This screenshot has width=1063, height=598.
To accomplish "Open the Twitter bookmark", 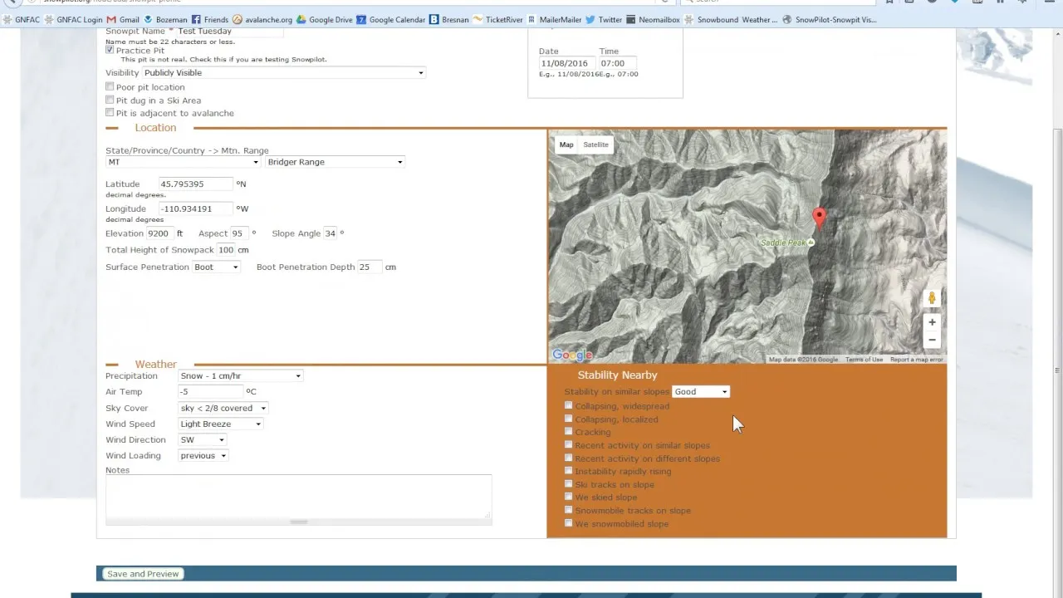I will (604, 19).
